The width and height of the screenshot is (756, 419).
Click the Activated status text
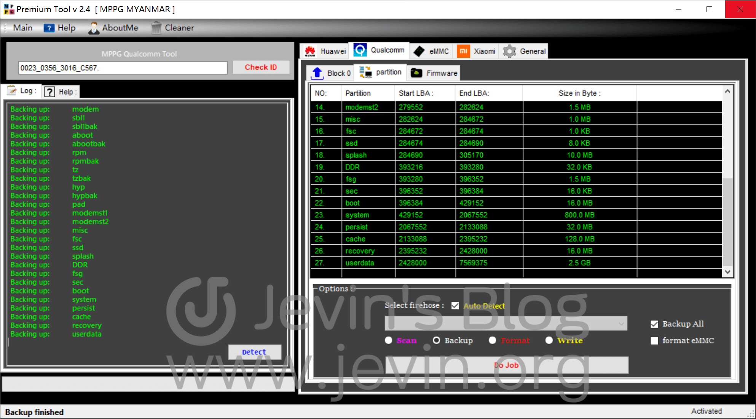click(706, 411)
